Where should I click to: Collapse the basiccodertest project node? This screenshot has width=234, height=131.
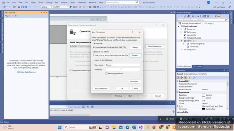point(179,26)
